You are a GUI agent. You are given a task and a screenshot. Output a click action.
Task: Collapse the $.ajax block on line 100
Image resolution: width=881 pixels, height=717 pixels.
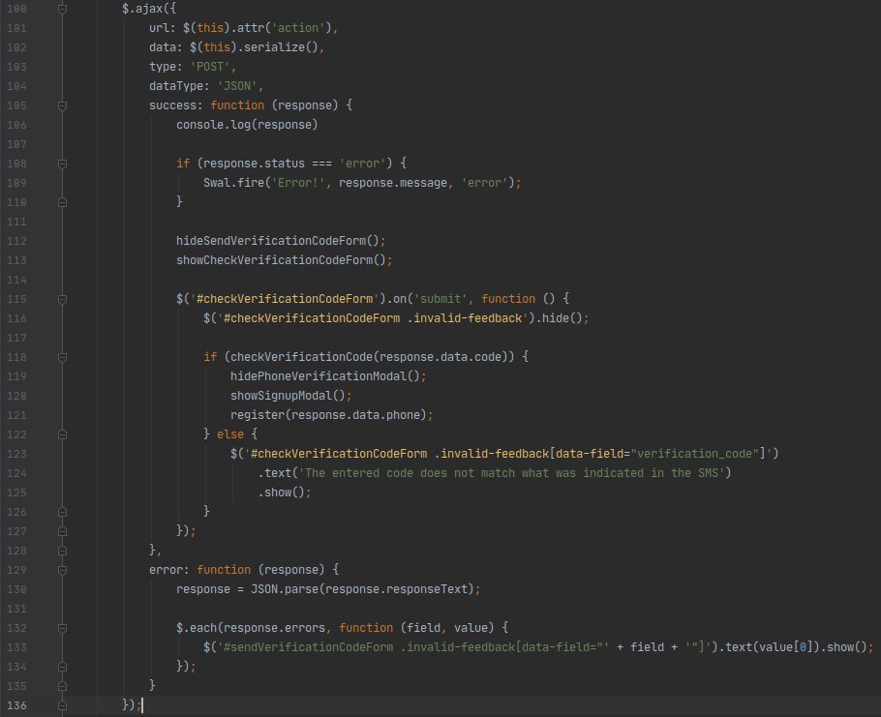click(x=62, y=9)
